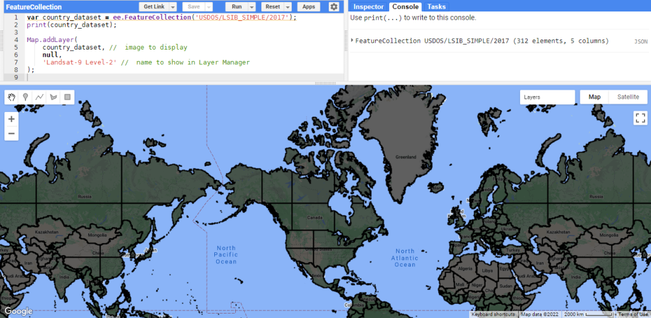The width and height of the screenshot is (651, 318).
Task: Select the add marker tool
Action: click(x=25, y=97)
